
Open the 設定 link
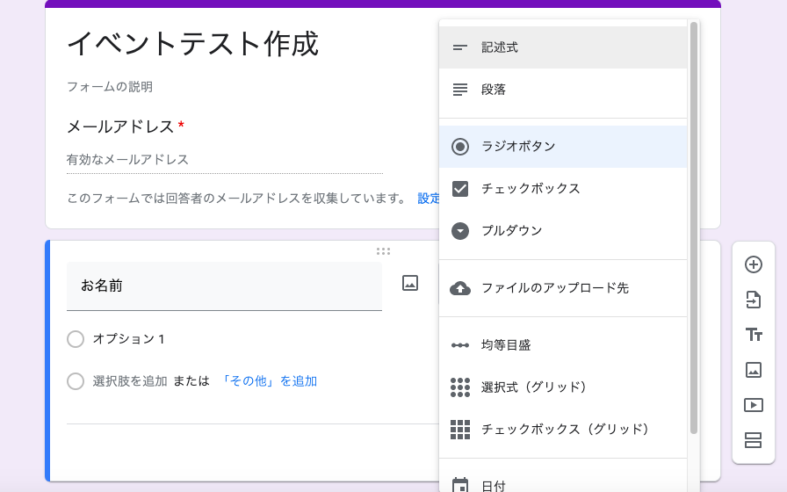(x=429, y=199)
